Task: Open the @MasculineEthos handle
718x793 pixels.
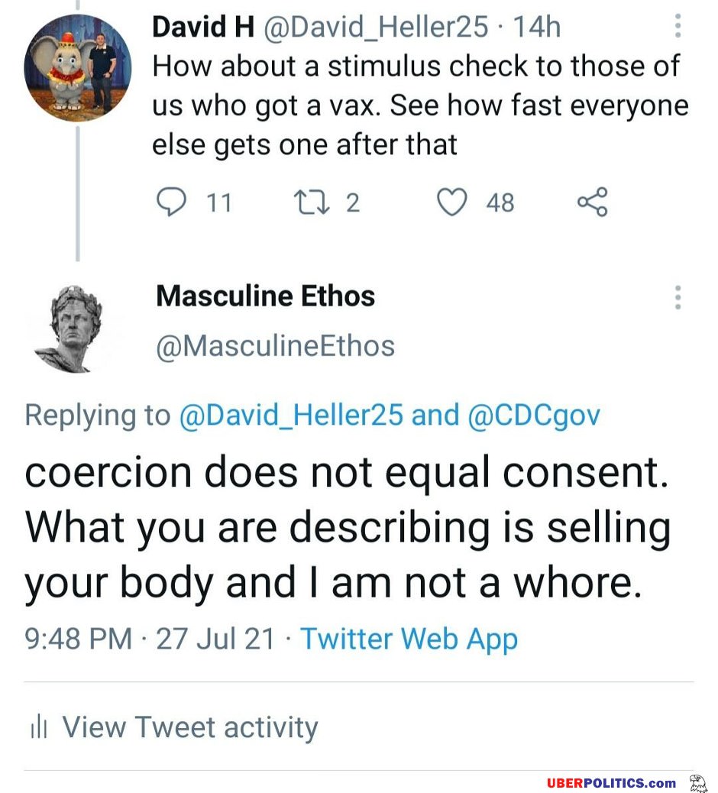Action: click(x=276, y=346)
